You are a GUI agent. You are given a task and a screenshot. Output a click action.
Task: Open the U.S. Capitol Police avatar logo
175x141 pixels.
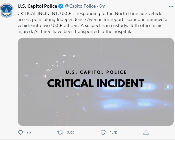tap(7, 10)
